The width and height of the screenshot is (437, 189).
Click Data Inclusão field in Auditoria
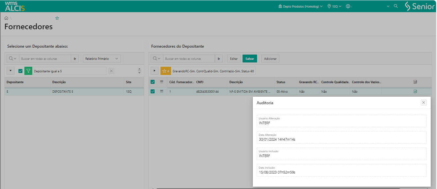tap(342, 170)
